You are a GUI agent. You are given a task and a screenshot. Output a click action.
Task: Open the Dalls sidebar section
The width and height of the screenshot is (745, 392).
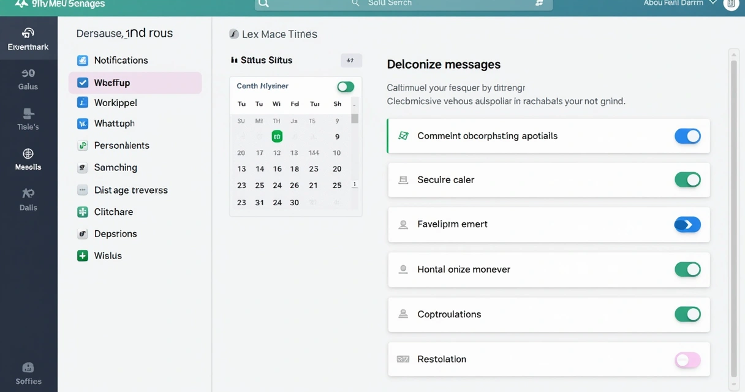[28, 200]
